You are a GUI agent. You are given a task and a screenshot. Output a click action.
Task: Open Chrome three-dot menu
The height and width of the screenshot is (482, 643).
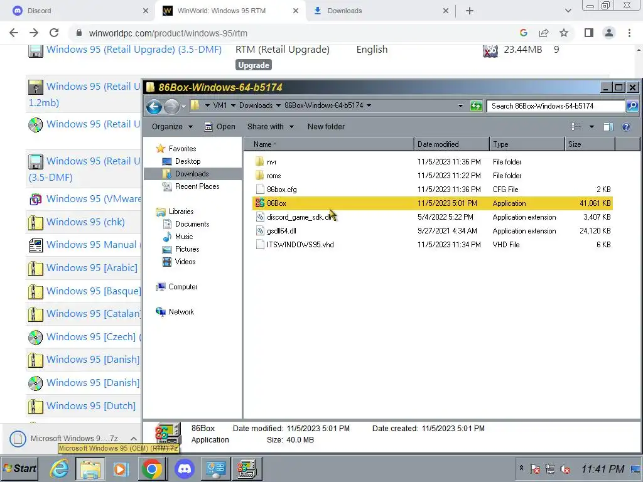[629, 33]
